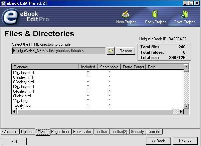Image resolution: width=201 pixels, height=146 pixels.
Task: Toggle Searchable mark for 01index.html
Action: tap(109, 77)
